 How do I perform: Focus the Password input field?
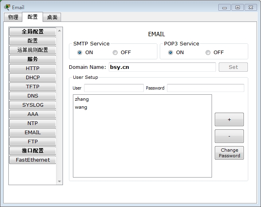206,88
